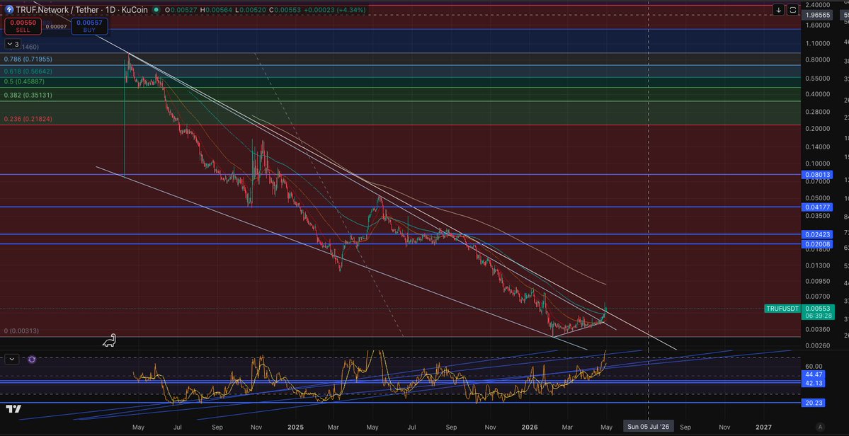Viewport: 849px width, 436px height.
Task: Click the RSI 20.23 level label
Action: pos(814,403)
